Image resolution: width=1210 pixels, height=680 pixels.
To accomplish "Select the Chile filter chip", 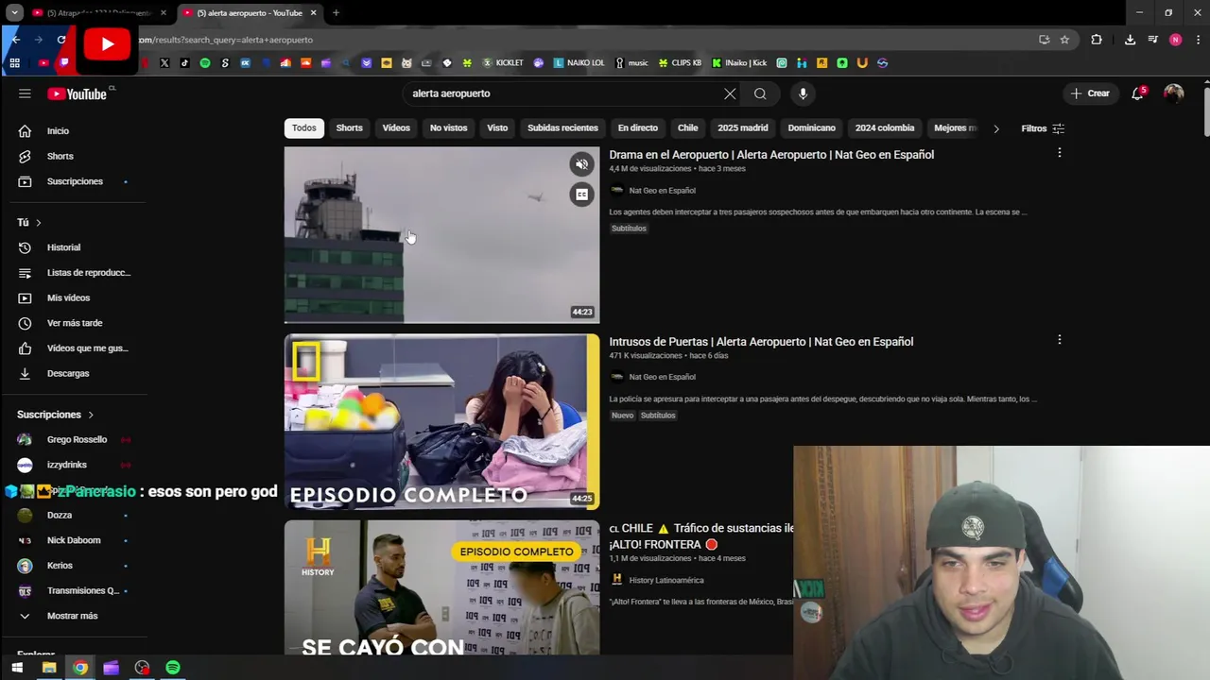I will (687, 128).
